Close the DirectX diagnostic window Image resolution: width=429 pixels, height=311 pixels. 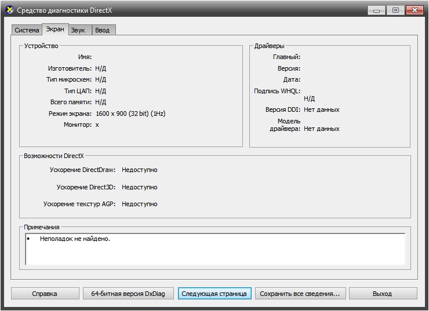pyautogui.click(x=415, y=10)
